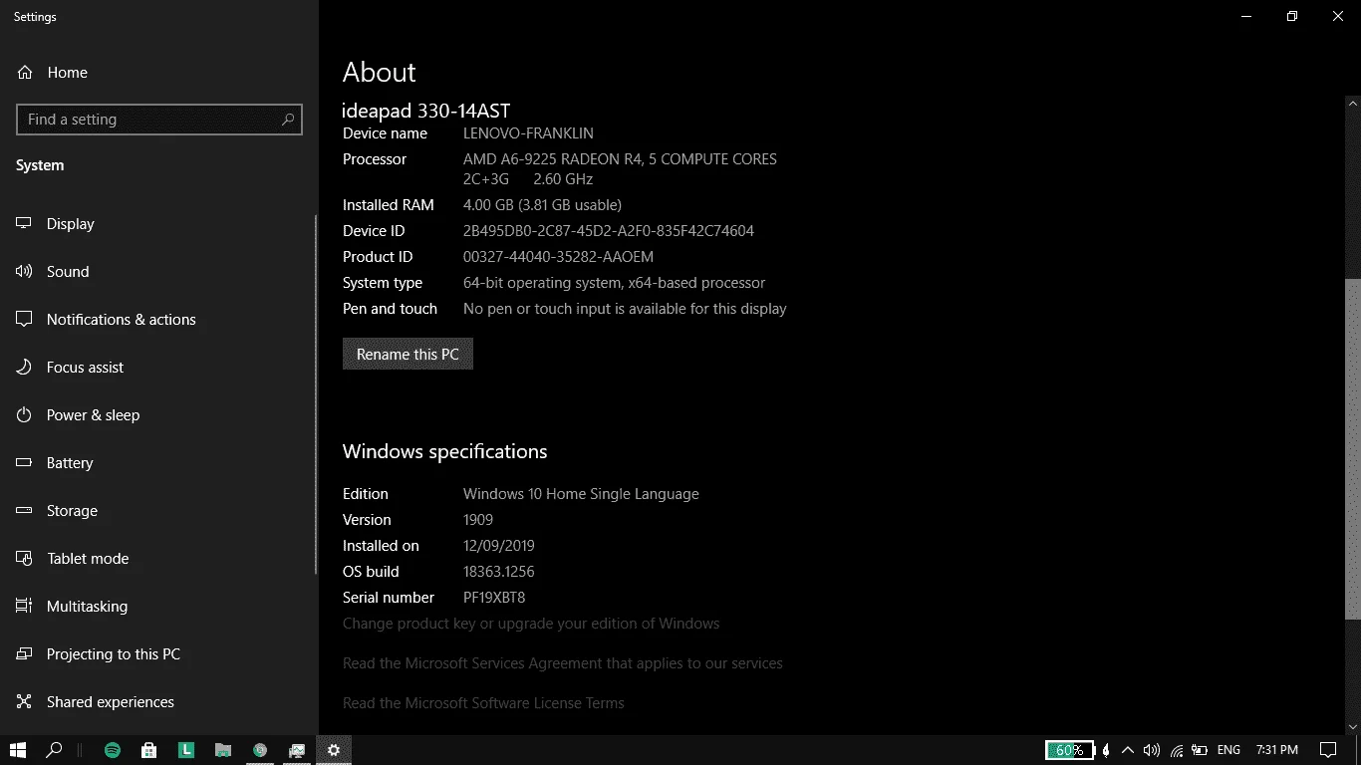This screenshot has width=1361, height=765.
Task: Select Product ID 00327-44040-35282-AAOEM
Action: point(558,257)
